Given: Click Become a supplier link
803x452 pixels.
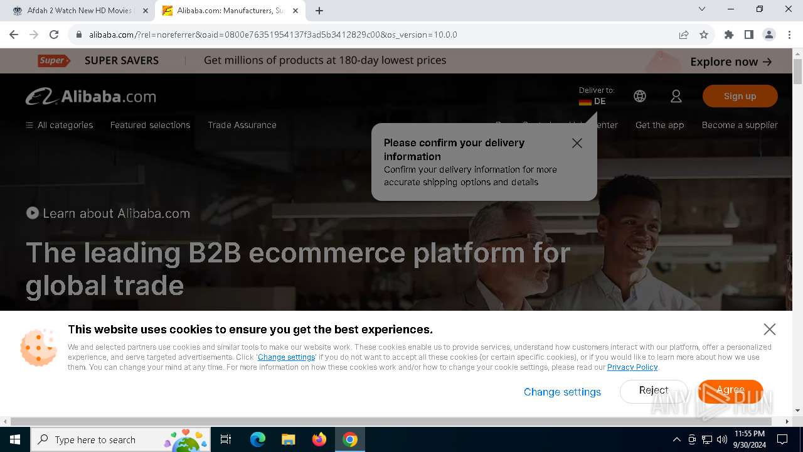Looking at the screenshot, I should pyautogui.click(x=740, y=125).
